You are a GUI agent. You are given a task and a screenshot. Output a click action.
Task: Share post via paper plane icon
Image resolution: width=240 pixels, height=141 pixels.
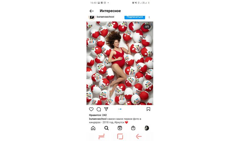106,109
